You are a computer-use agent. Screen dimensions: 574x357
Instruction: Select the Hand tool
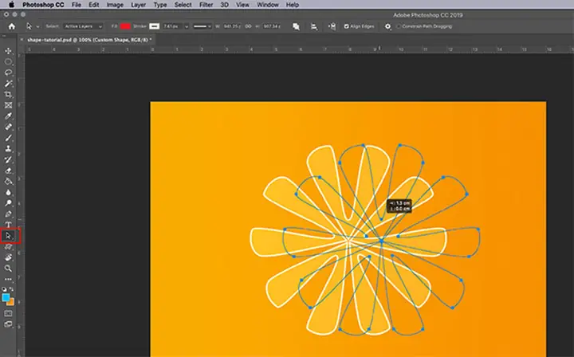[x=8, y=257]
